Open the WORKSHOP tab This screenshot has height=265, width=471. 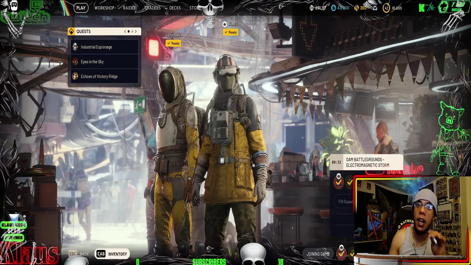click(104, 8)
